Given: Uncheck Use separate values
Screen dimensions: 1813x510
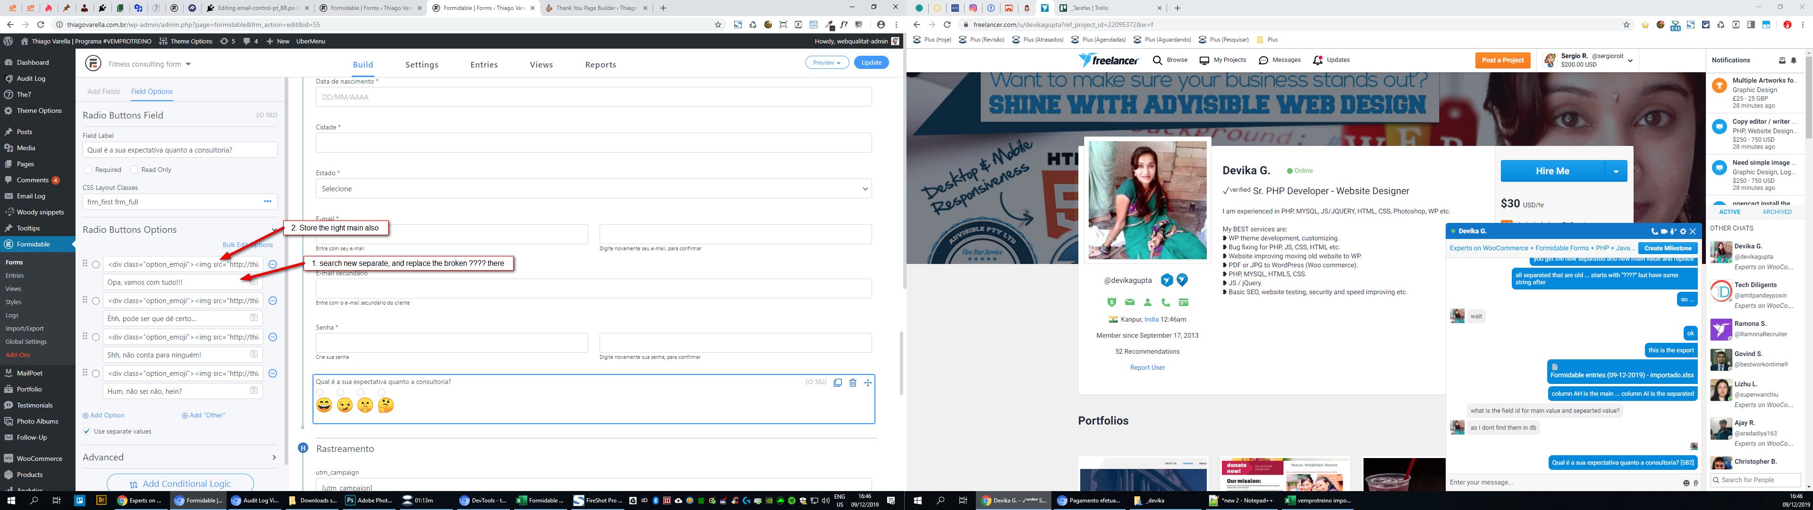Looking at the screenshot, I should tap(86, 431).
